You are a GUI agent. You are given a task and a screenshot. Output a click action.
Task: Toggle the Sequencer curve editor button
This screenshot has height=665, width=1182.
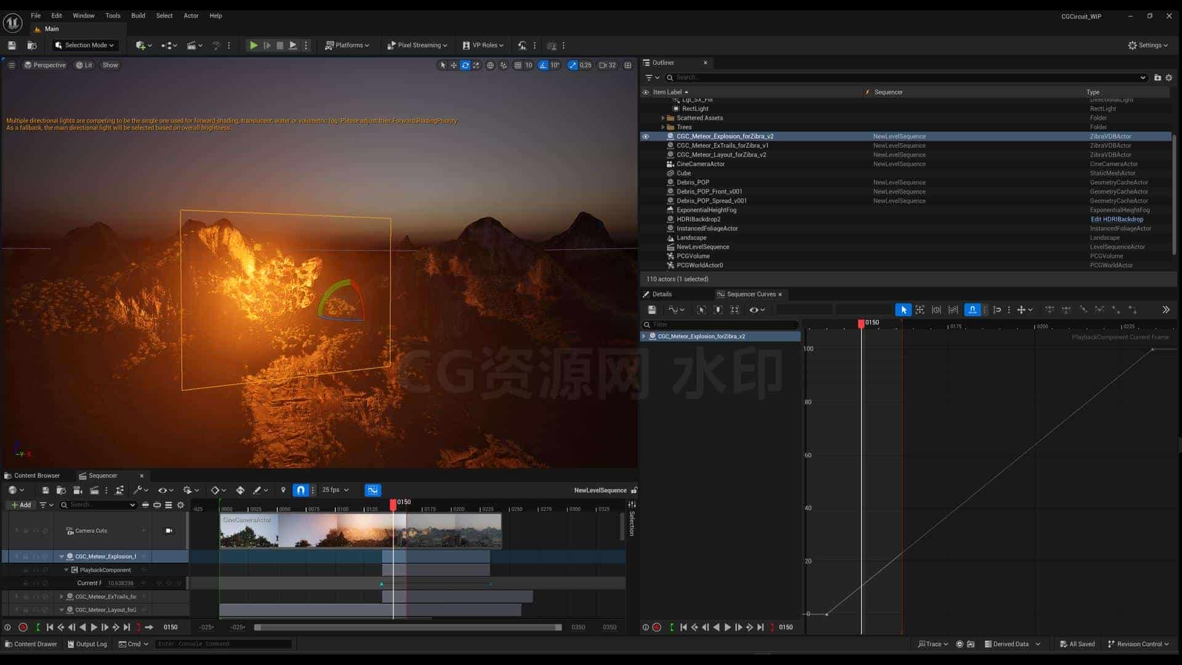pyautogui.click(x=372, y=490)
